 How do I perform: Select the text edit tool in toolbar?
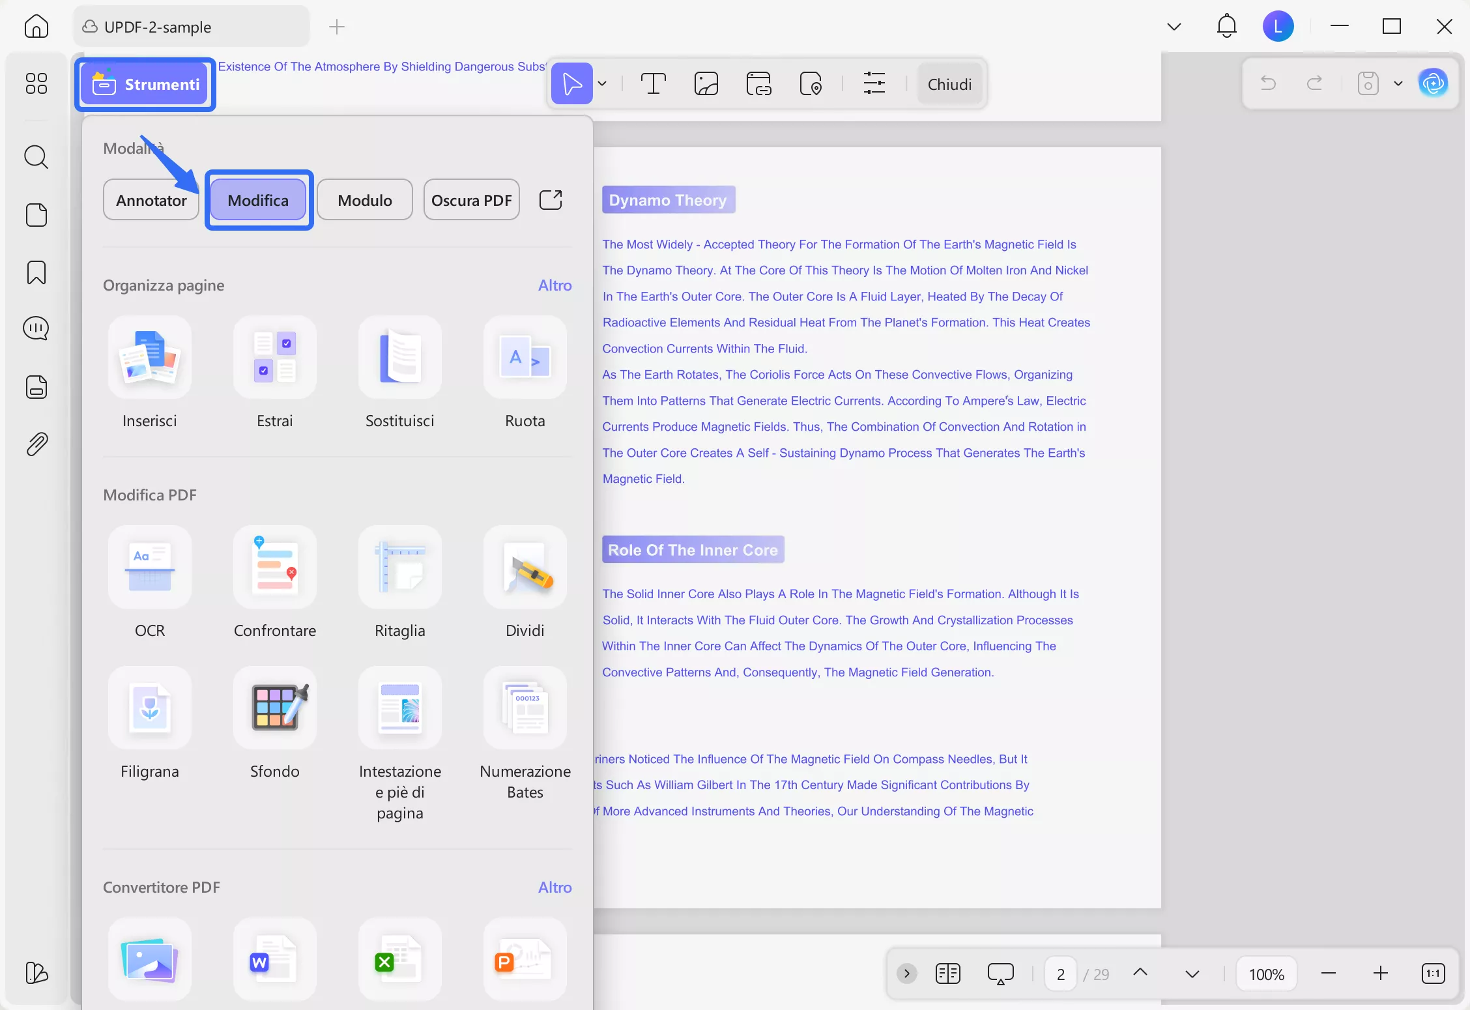click(653, 84)
